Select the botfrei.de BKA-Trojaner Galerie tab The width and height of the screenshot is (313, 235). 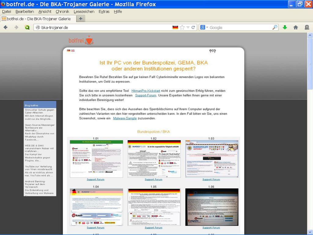pos(38,19)
